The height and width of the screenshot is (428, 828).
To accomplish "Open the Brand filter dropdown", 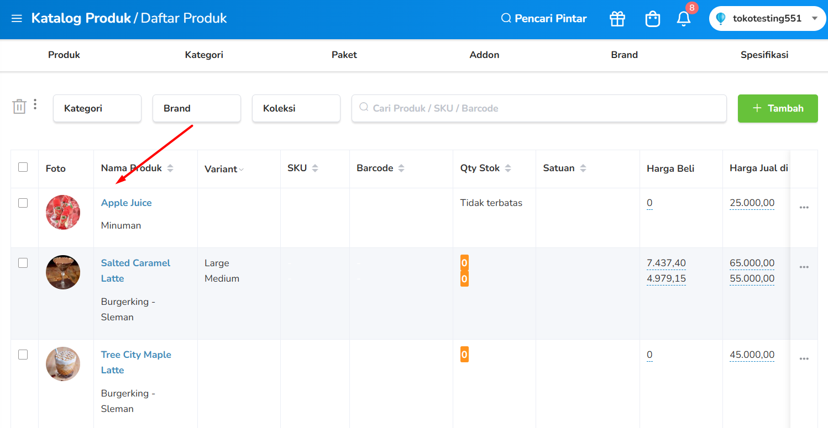I will point(197,108).
